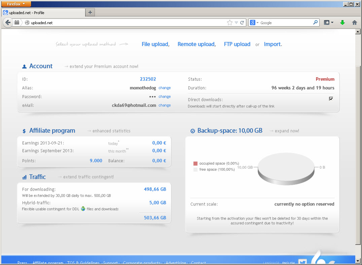Viewport: 362px width, 265px height.
Task: Click change next to Alias
Action: tap(165, 88)
